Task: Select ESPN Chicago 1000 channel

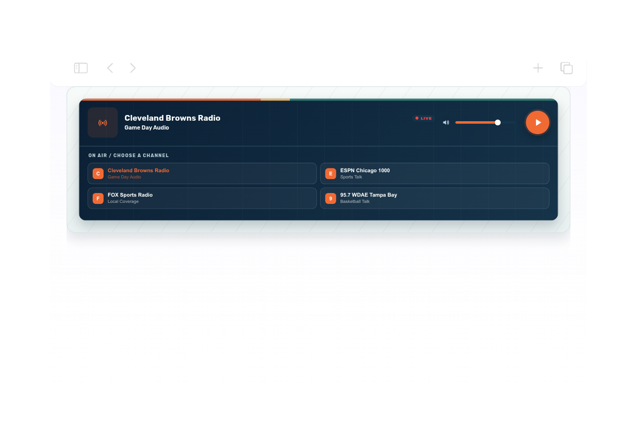Action: click(435, 173)
